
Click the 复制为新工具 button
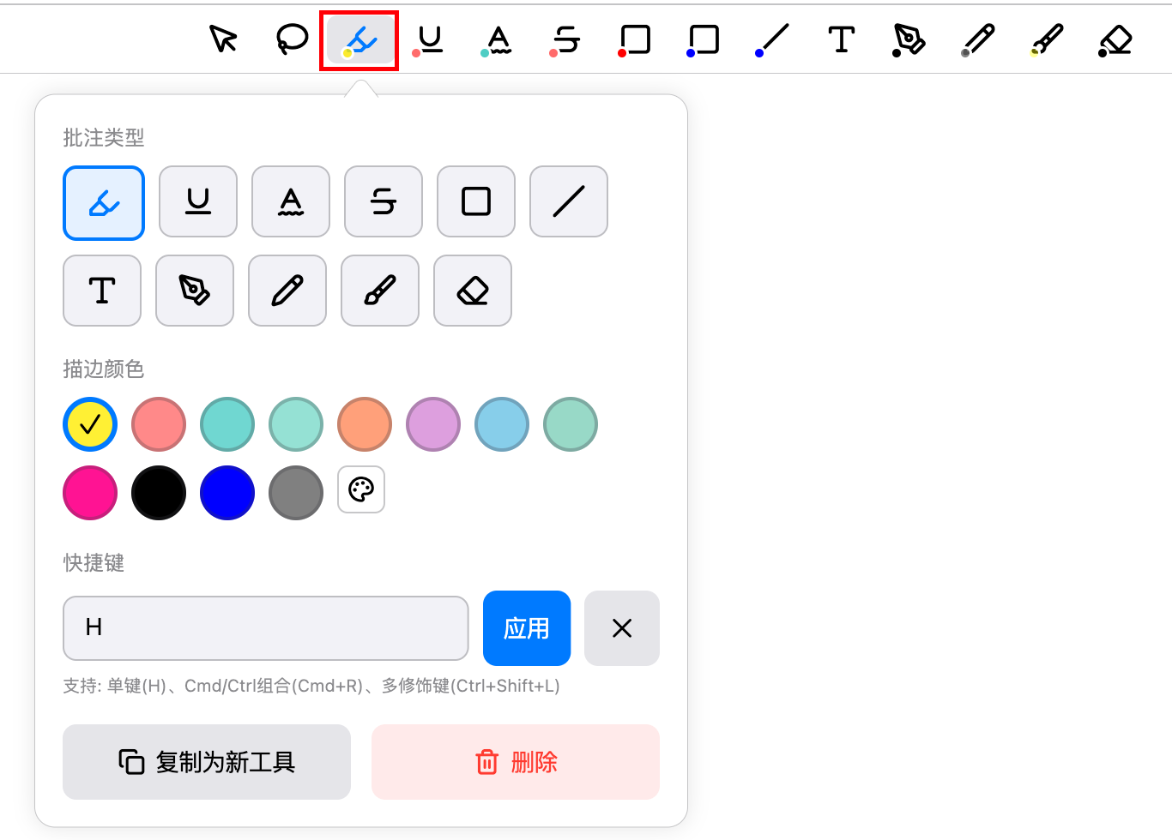point(207,761)
